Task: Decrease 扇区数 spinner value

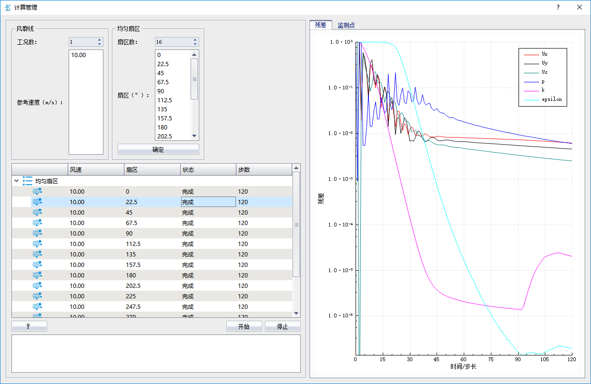Action: [195, 44]
